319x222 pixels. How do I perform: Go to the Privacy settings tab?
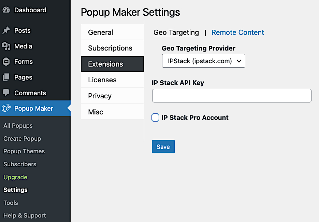[x=112, y=96]
